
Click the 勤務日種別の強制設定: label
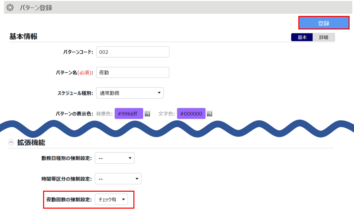[67, 158]
